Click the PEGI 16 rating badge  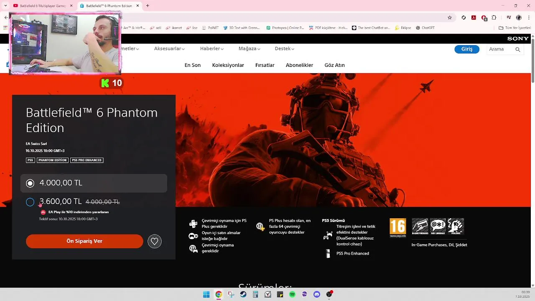pyautogui.click(x=397, y=228)
